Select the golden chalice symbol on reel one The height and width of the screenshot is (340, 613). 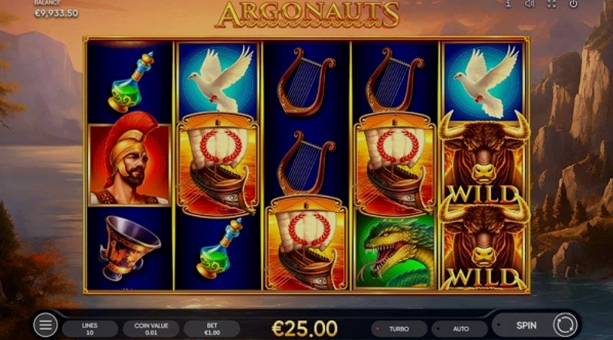pos(129,248)
